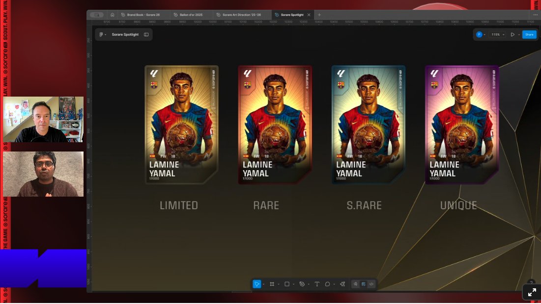The height and width of the screenshot is (304, 541).
Task: Click the Spain flag on the S.Rare card
Action: click(339, 156)
